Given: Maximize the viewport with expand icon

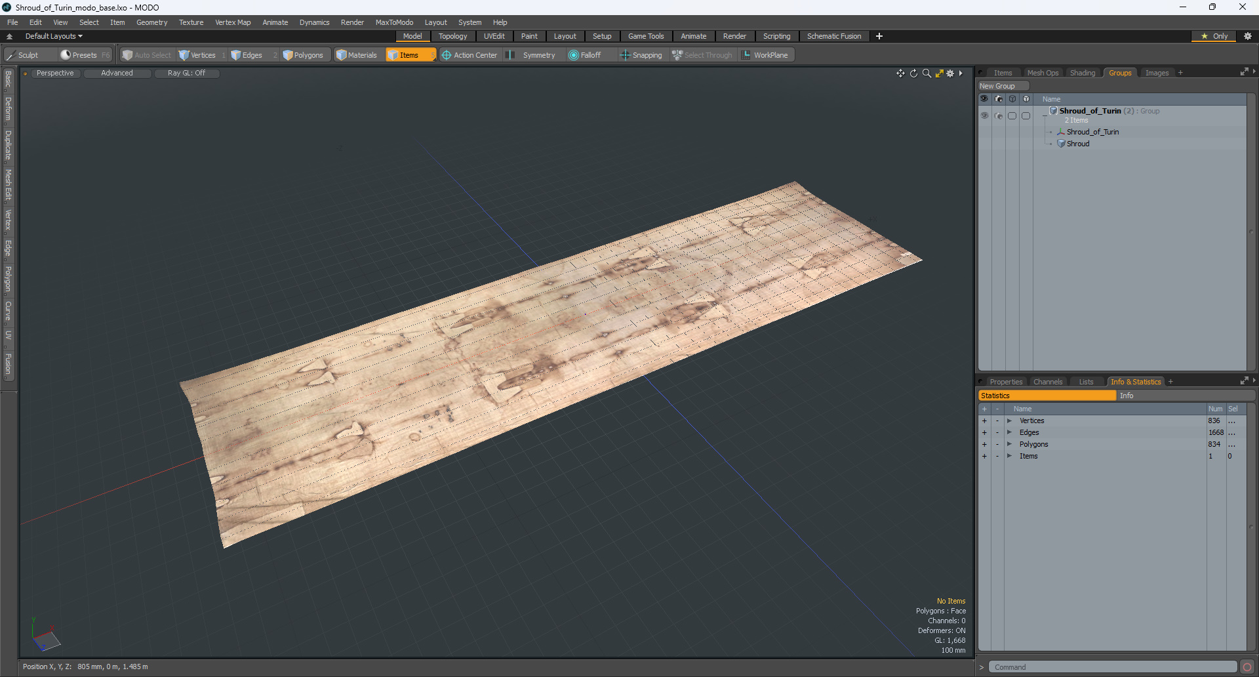Looking at the screenshot, I should click(939, 73).
